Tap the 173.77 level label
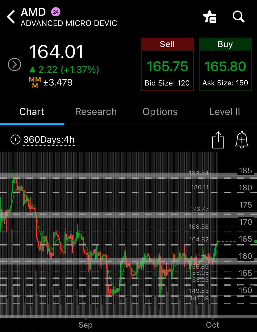 coord(199,209)
